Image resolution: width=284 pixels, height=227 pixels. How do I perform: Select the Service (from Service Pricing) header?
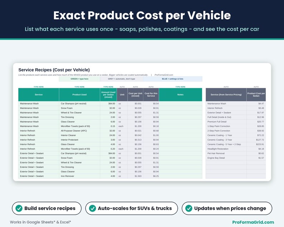[x=226, y=95]
